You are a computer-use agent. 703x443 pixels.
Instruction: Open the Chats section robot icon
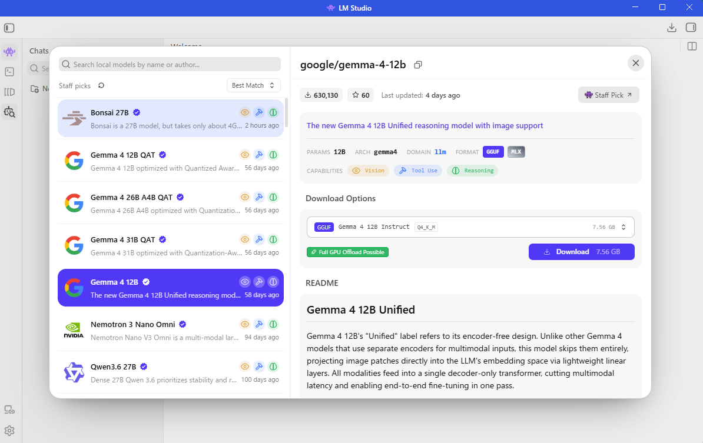[9, 52]
